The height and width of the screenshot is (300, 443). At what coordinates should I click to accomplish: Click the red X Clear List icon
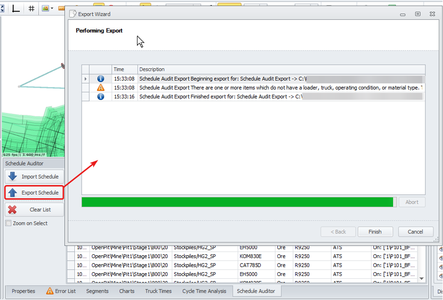point(12,210)
